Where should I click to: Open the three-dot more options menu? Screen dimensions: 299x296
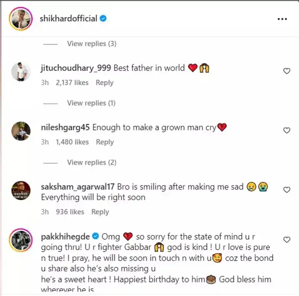282,19
